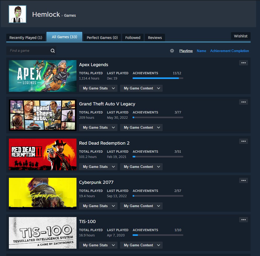Open the Apex Legends cover thumbnail

pos(43,76)
